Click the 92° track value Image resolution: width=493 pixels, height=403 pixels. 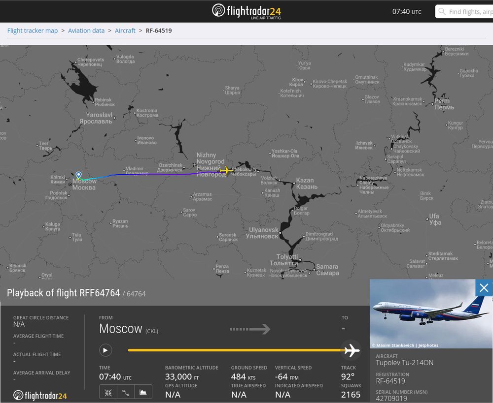348,376
